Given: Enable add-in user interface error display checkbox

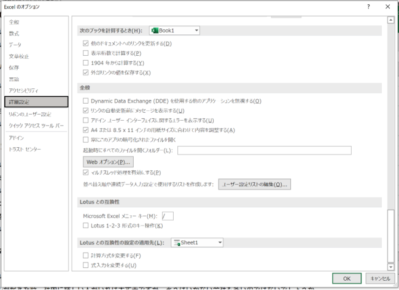Looking at the screenshot, I should tap(85, 120).
